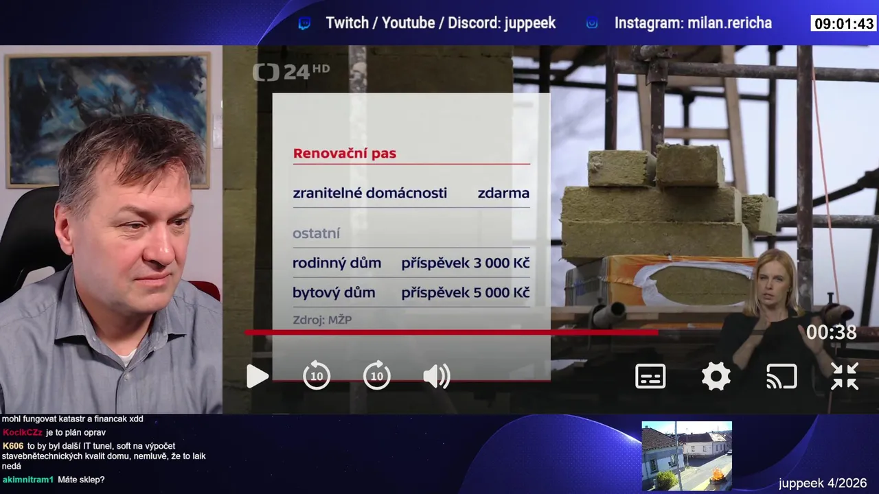Click the 09:01:43 clock display

[843, 24]
